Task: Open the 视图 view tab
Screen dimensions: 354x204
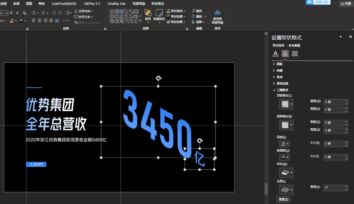Action: click(29, 4)
